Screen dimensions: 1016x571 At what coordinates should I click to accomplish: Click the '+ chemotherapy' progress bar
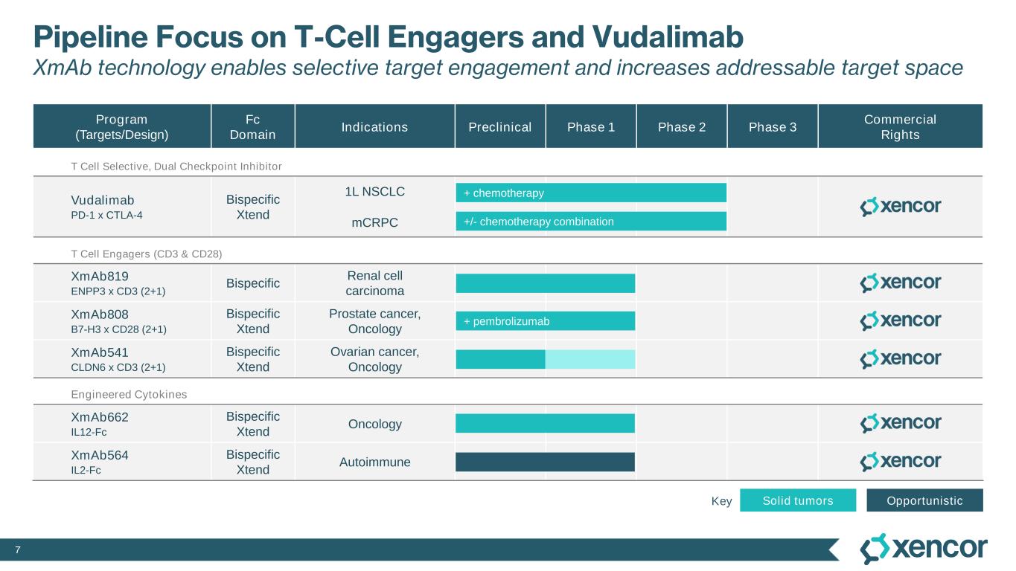click(591, 193)
